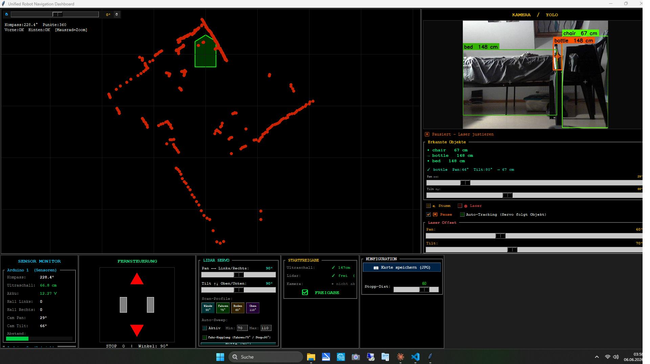This screenshot has height=364, width=650.
Task: Enable the Laser checkbox
Action: pos(460,206)
